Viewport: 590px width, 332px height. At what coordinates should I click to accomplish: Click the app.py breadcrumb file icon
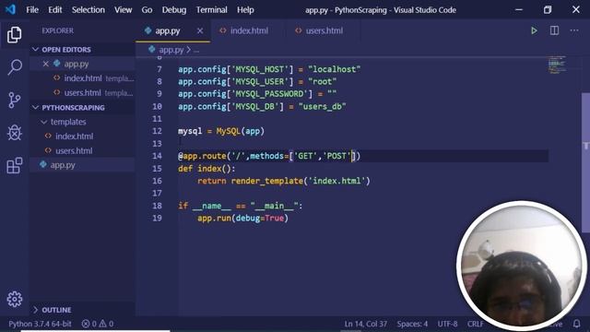pos(151,49)
